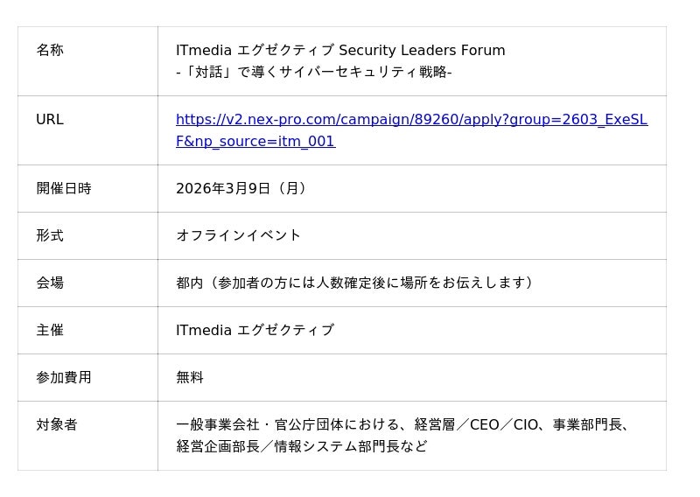Select the line 経営企画部長／情報システム部門長など
This screenshot has height=497, width=700.
302,447
